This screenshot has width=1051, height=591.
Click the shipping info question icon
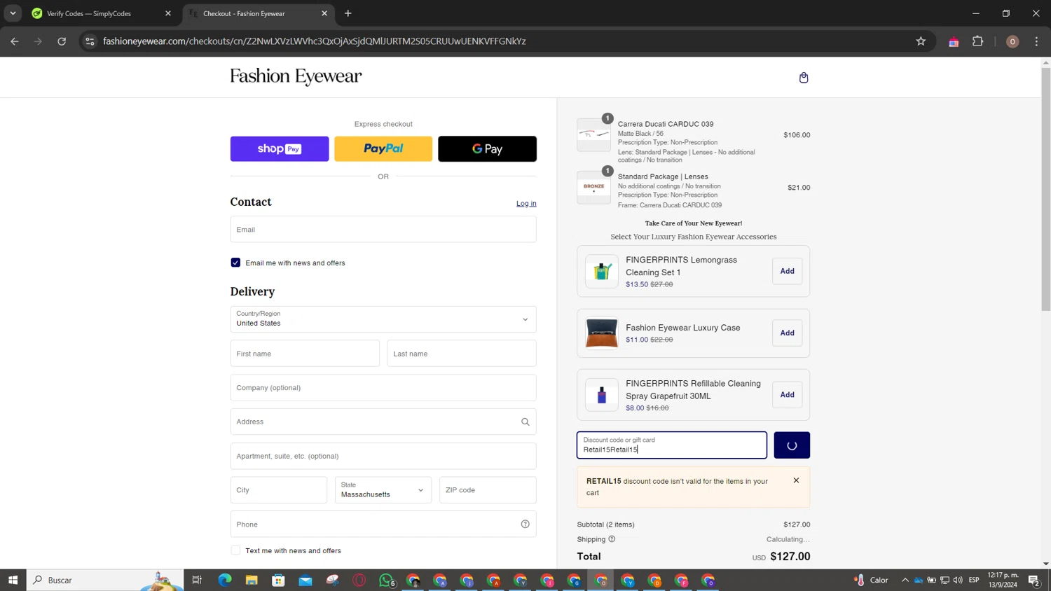(x=612, y=539)
